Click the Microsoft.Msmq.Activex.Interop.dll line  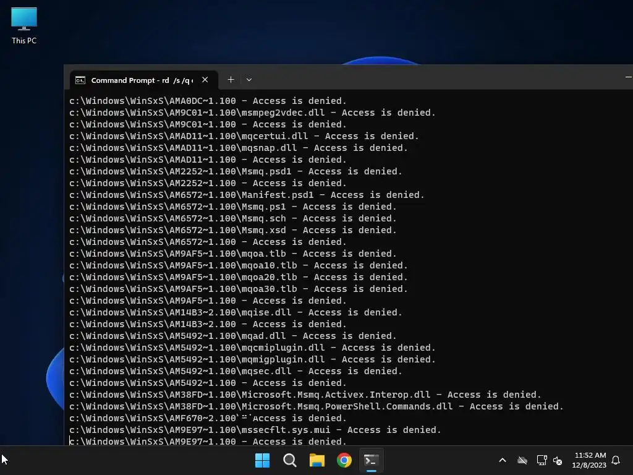[305, 395]
